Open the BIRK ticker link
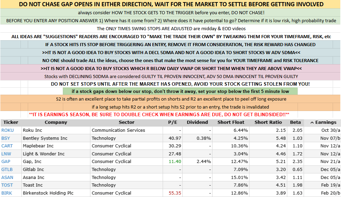341x197 pixels. 7,193
